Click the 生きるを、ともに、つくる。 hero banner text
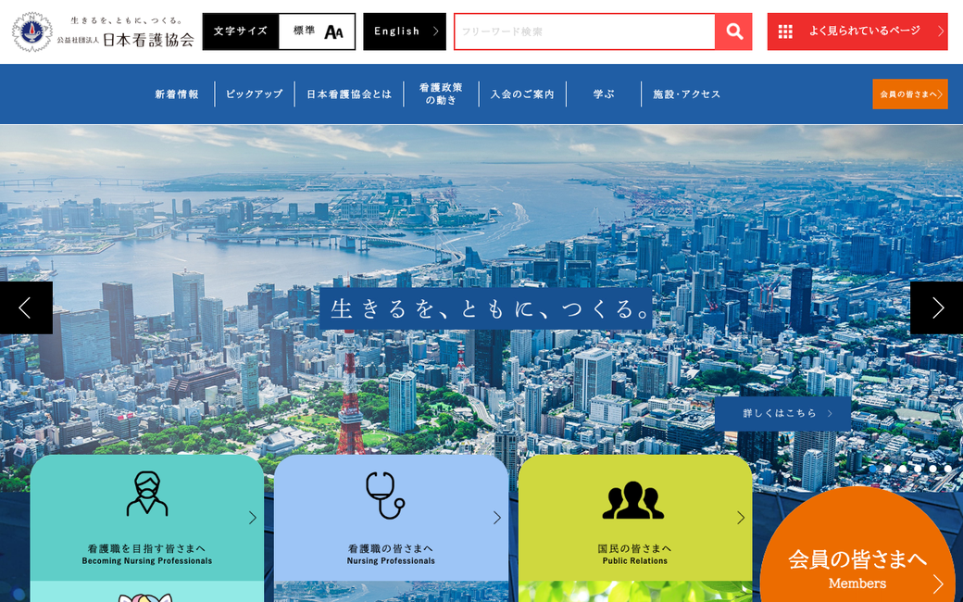Screen dimensions: 963x602 click(x=486, y=309)
